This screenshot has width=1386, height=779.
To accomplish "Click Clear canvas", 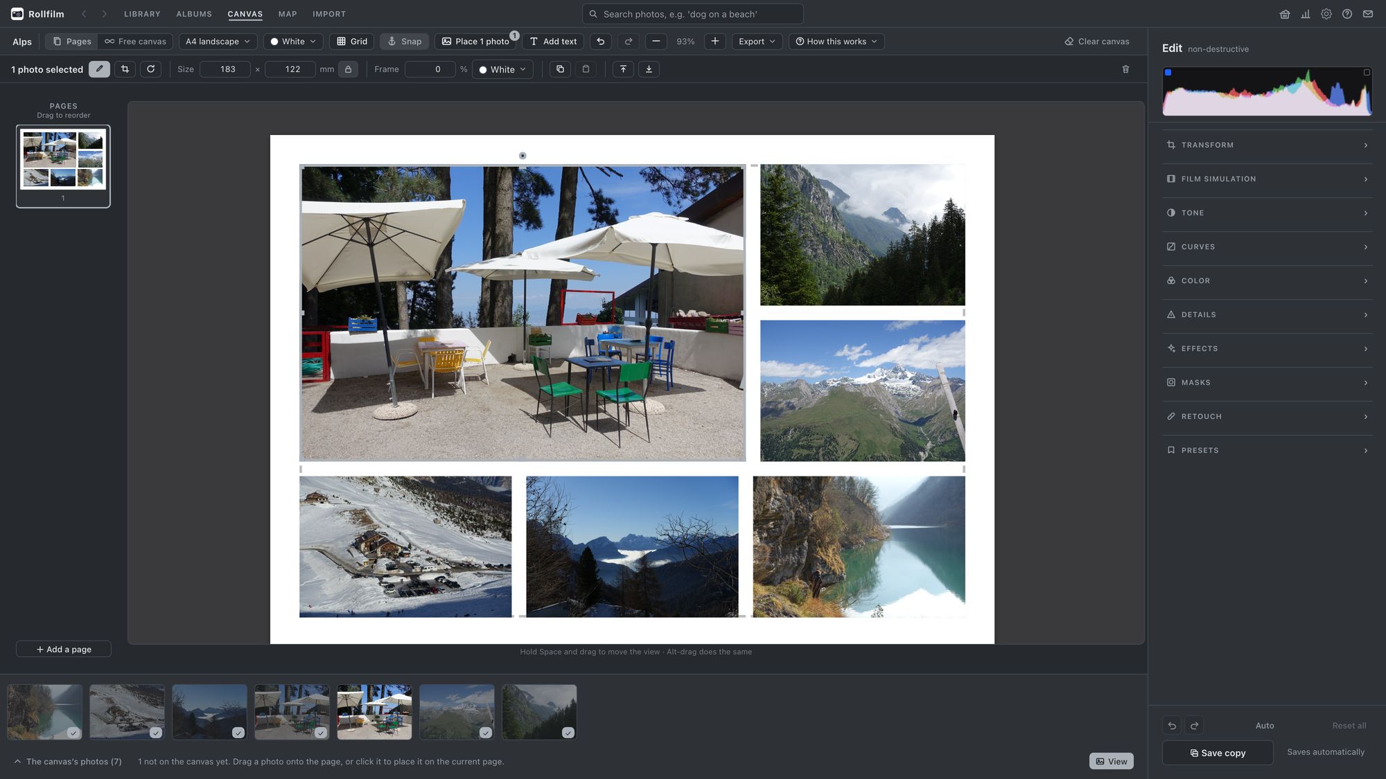I will pos(1097,42).
